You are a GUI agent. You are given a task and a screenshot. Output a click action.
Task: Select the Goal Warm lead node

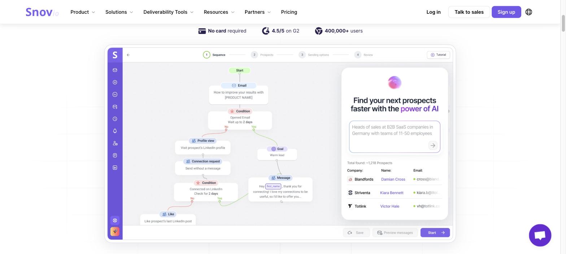(x=277, y=153)
